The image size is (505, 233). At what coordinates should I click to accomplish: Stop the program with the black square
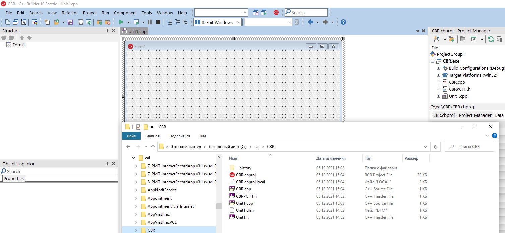(158, 22)
